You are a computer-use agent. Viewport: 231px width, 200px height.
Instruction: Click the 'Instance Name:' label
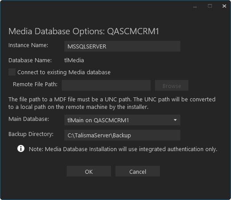(x=28, y=45)
